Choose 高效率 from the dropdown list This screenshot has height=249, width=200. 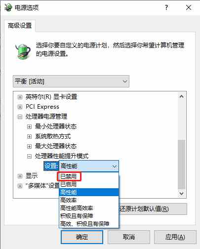(x=89, y=200)
